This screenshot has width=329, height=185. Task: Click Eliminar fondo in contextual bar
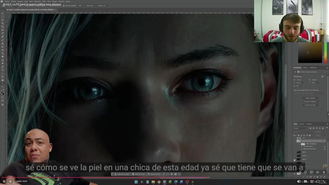(x=139, y=174)
